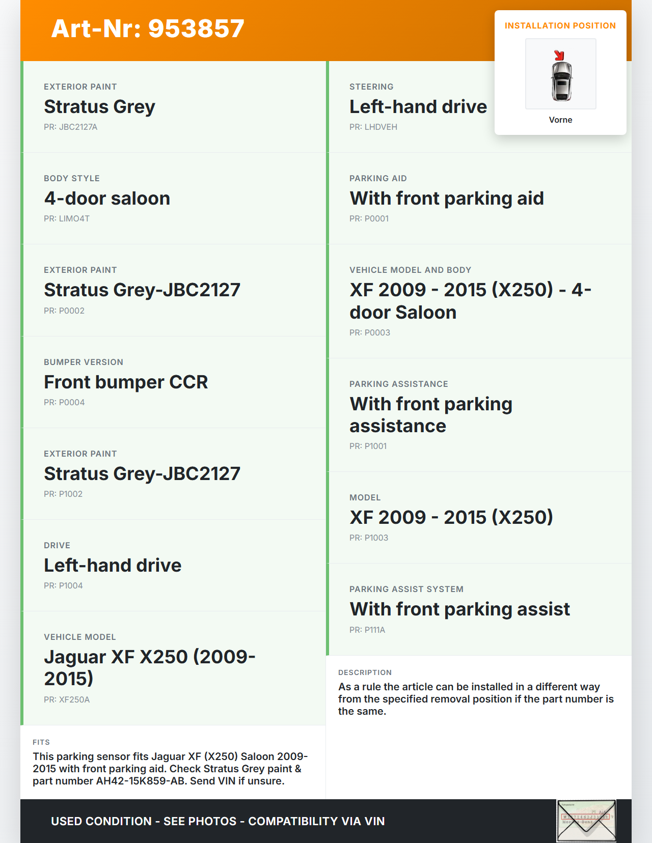Viewport: 652px width, 843px height.
Task: Click the Drive Left-hand drive entry coded P1004
Action: [113, 566]
